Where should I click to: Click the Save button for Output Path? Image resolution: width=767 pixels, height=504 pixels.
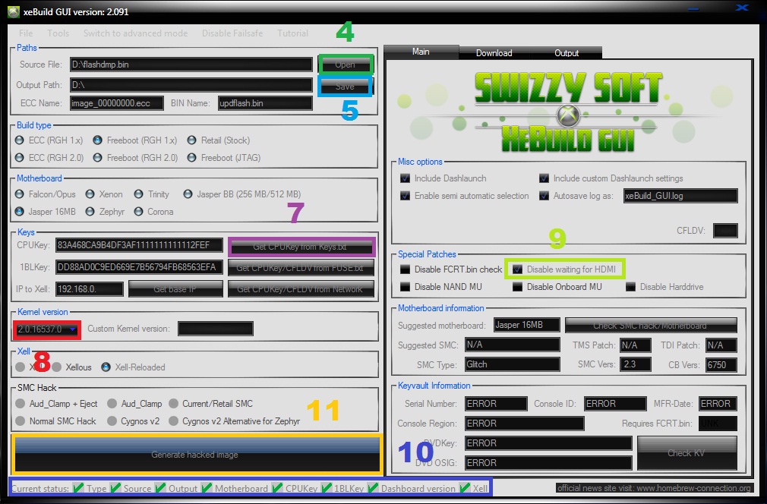pyautogui.click(x=346, y=87)
